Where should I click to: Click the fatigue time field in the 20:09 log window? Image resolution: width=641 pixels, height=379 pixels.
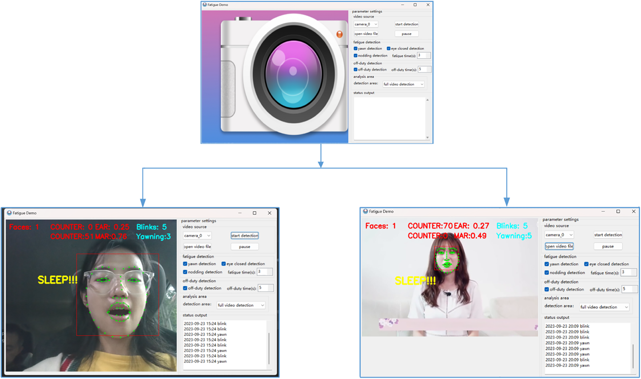tap(628, 272)
